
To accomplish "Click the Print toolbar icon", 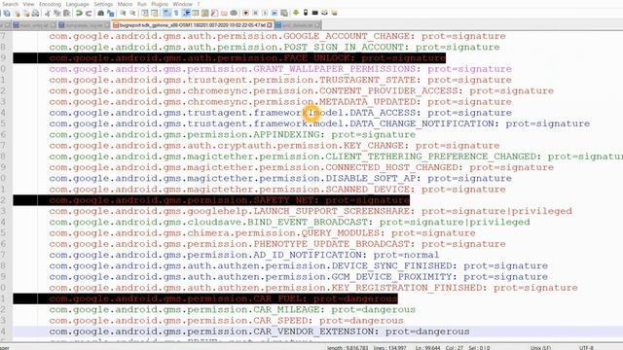I will pos(35,13).
